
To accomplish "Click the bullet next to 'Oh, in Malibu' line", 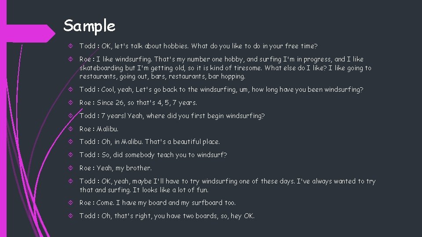I will pos(72,142).
